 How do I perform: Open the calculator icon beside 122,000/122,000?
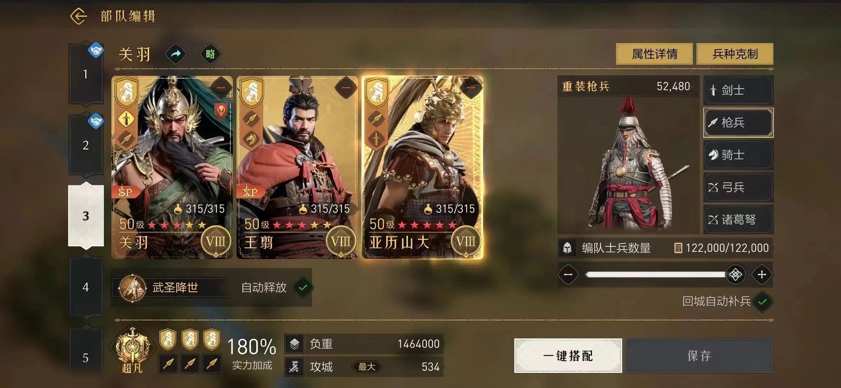click(678, 248)
